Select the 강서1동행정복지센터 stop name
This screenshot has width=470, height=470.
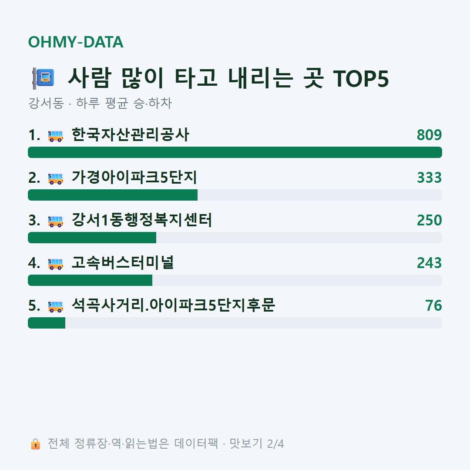click(x=142, y=220)
